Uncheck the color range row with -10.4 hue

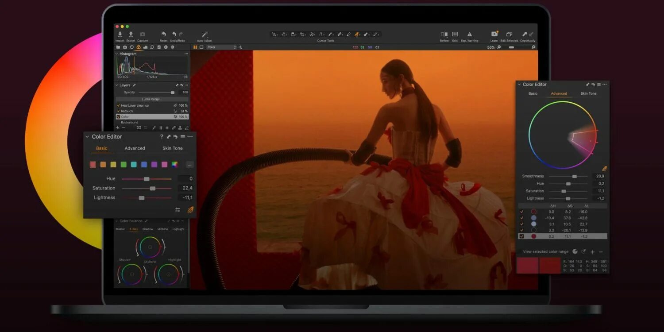(521, 218)
